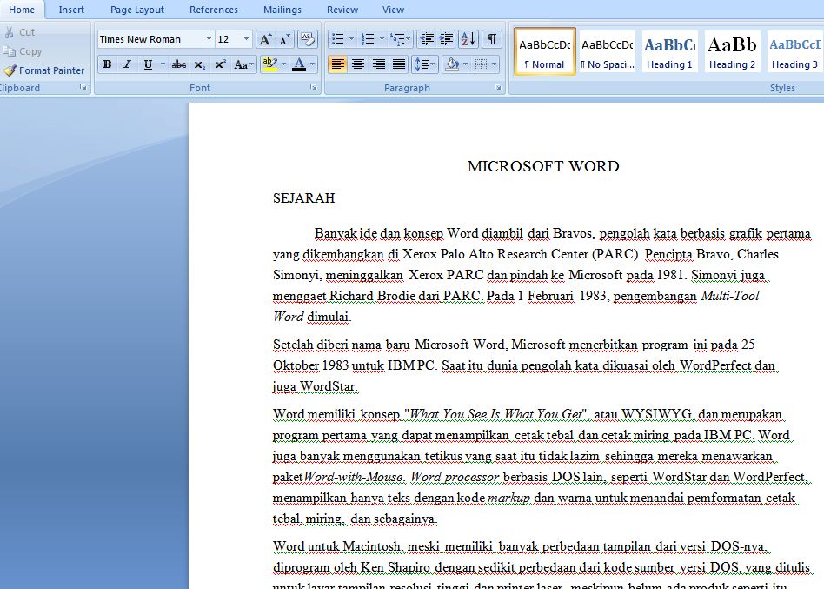Apply italic formatting
This screenshot has width=824, height=589.
click(x=127, y=63)
